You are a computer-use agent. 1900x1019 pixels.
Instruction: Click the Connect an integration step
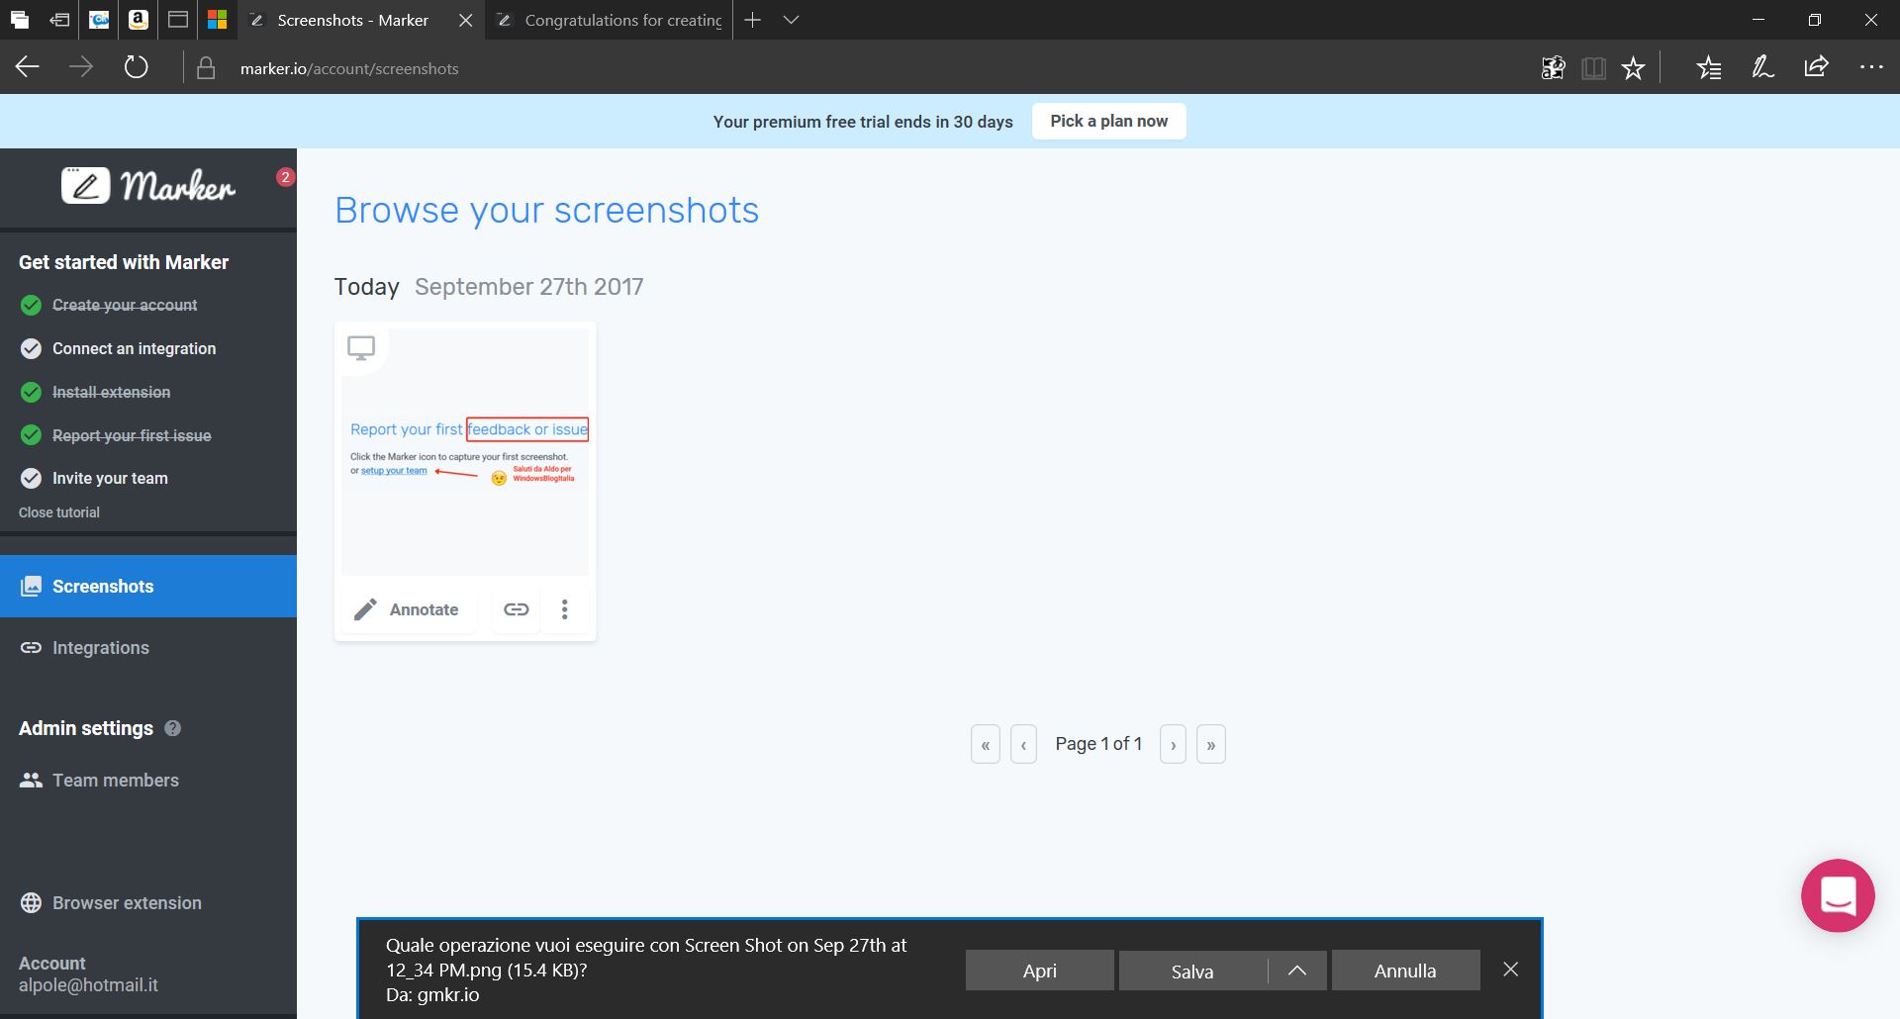(x=134, y=348)
